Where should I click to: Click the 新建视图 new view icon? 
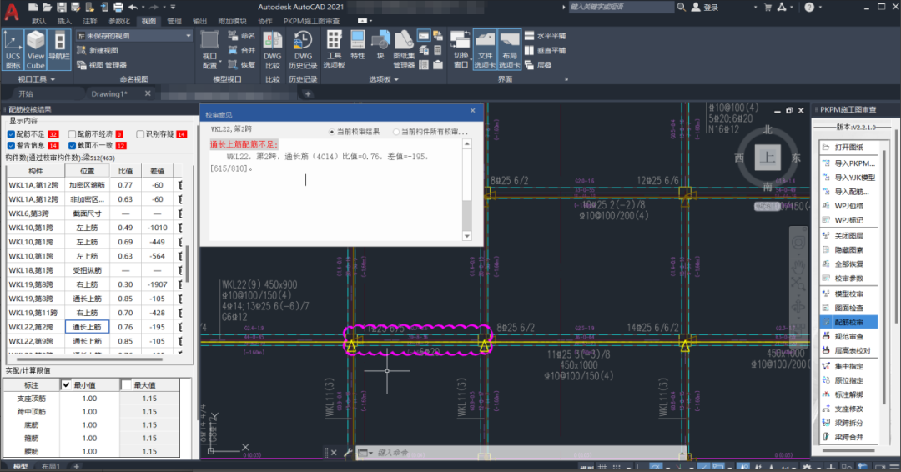coord(82,51)
